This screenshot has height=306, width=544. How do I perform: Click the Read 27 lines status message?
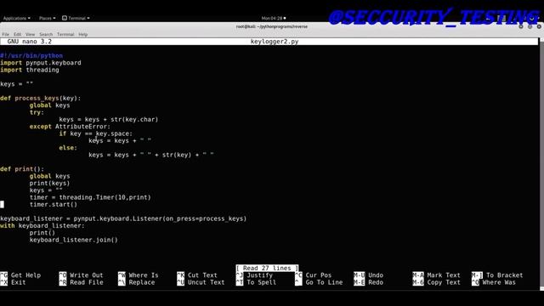pos(267,269)
